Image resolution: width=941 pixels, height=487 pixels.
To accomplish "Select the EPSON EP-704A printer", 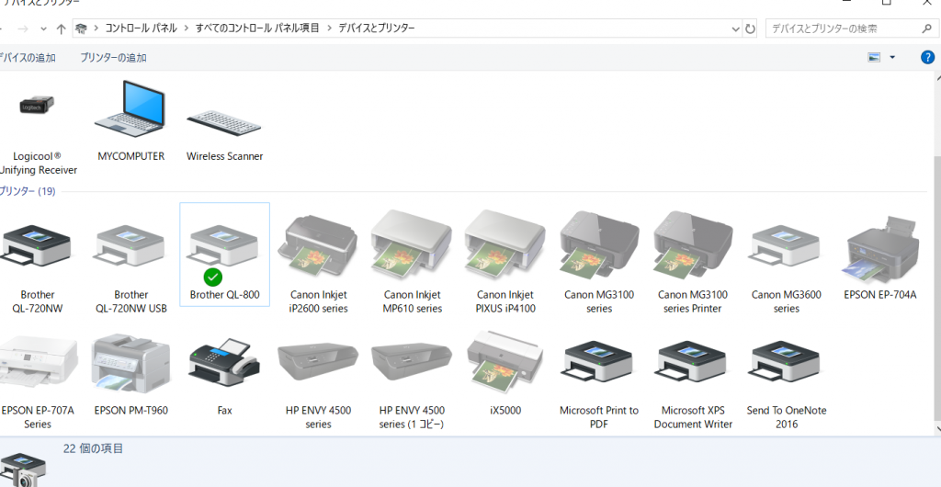I will point(879,252).
